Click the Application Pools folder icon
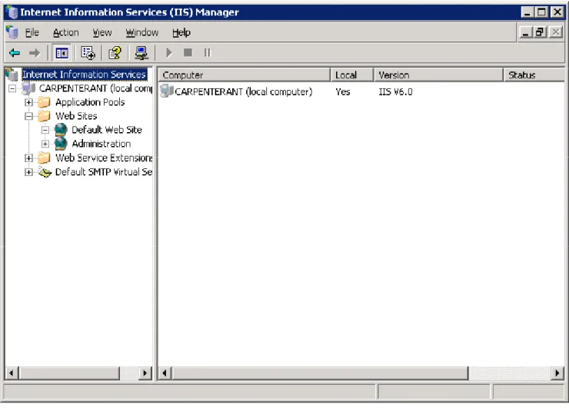This screenshot has height=408, width=569. [x=44, y=102]
